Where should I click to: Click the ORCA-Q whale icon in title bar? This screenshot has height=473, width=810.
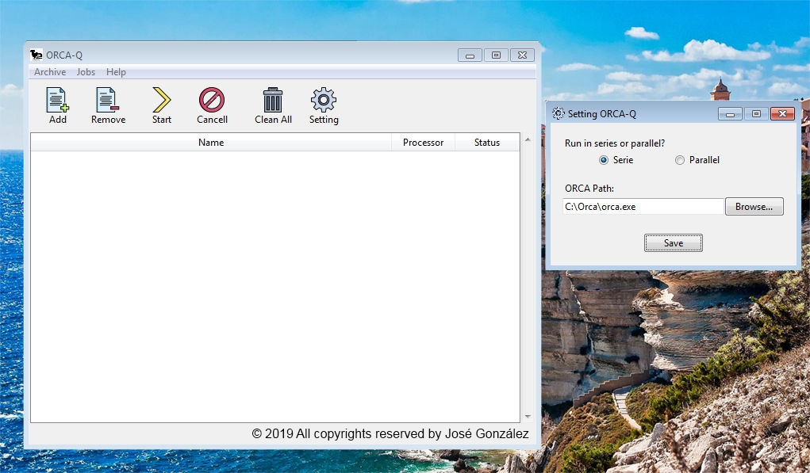(36, 55)
